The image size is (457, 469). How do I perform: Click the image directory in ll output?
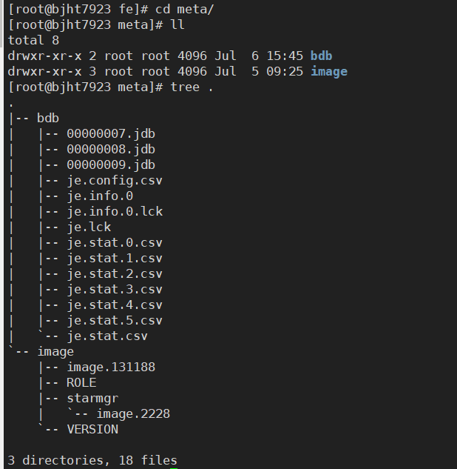(x=328, y=71)
